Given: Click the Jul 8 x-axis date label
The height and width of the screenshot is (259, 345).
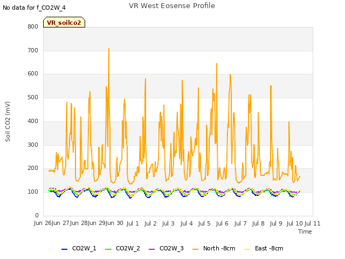Looking at the screenshot, I should [258, 223].
